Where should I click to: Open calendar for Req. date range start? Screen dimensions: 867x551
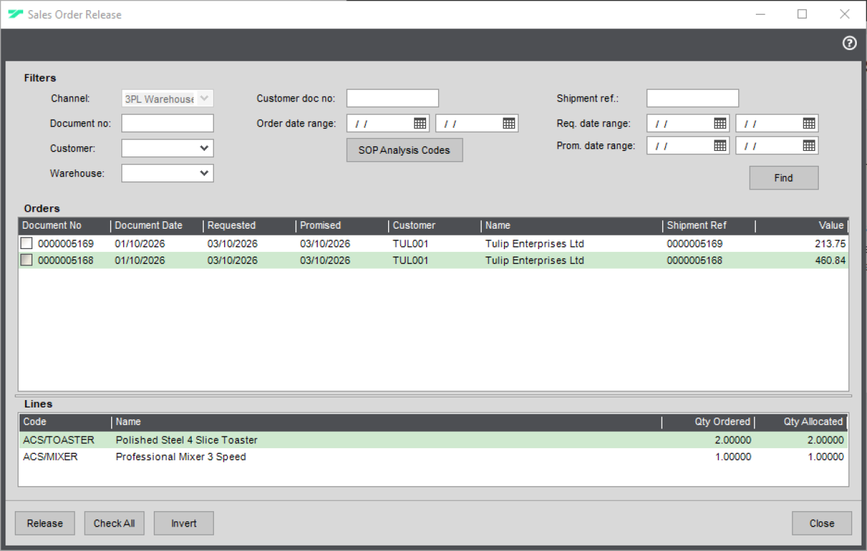tap(720, 123)
